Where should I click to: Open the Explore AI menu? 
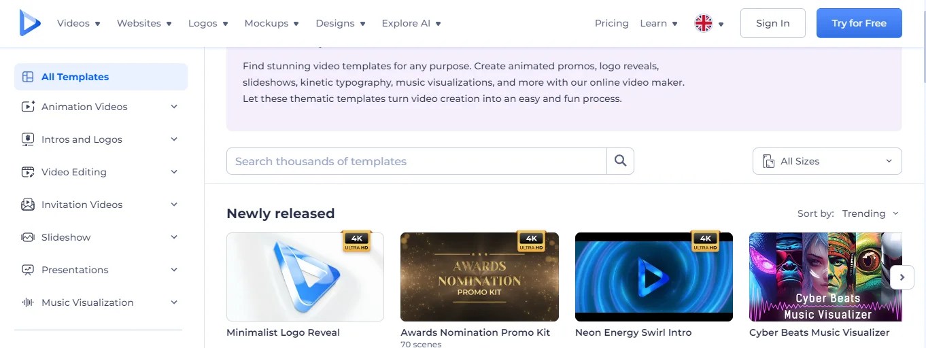(x=411, y=23)
